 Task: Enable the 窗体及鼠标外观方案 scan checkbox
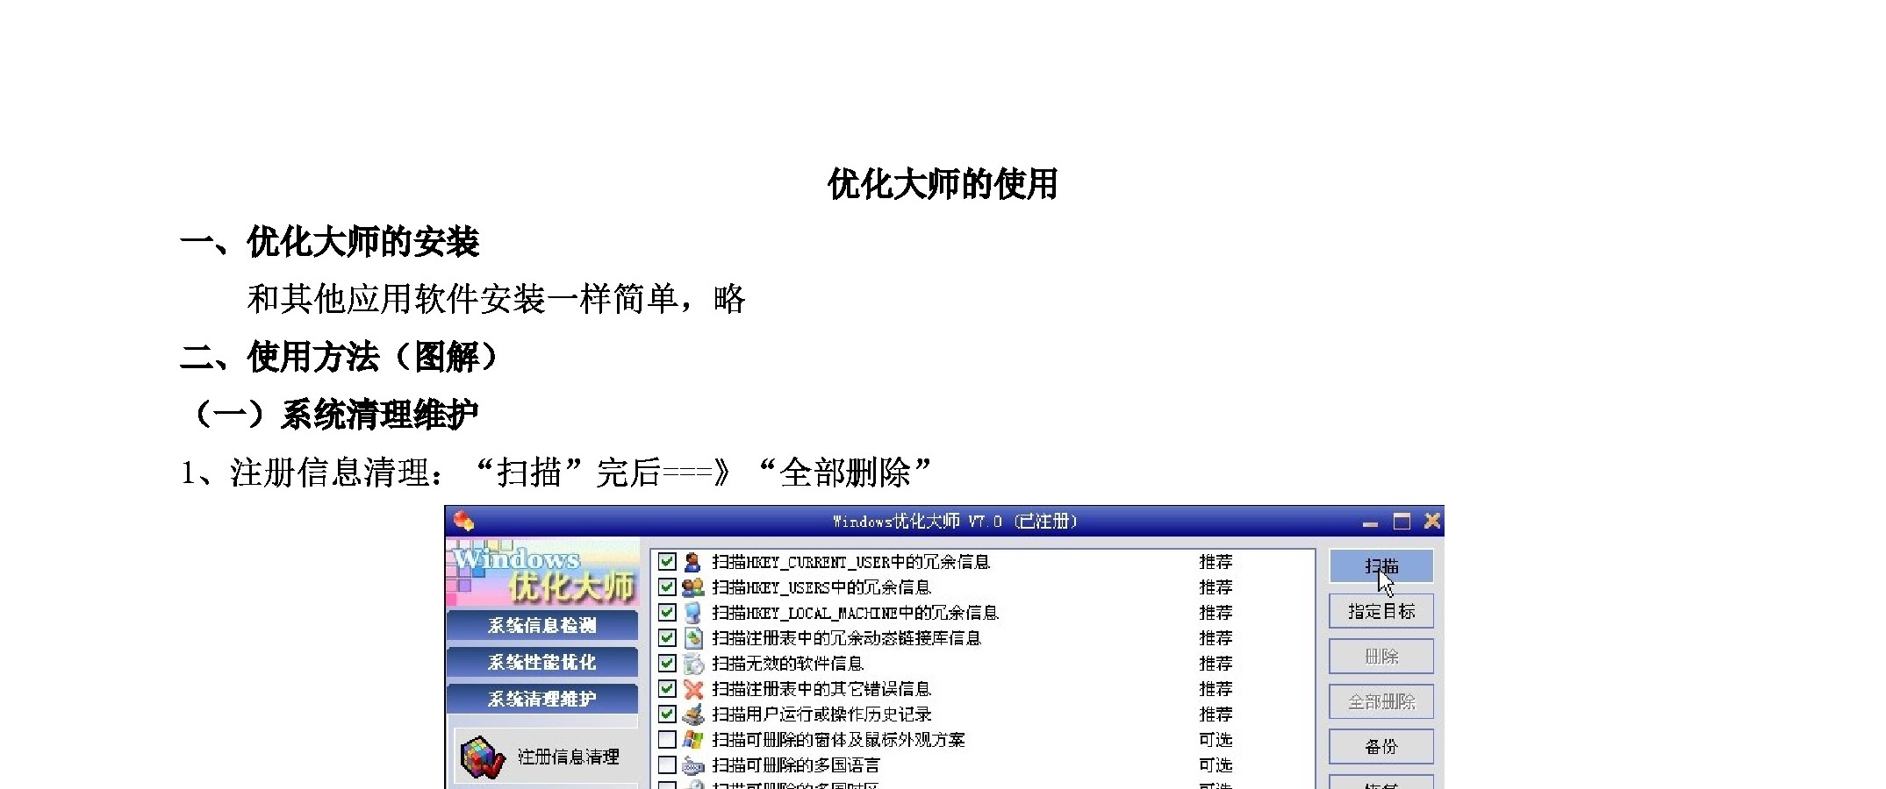[x=667, y=740]
